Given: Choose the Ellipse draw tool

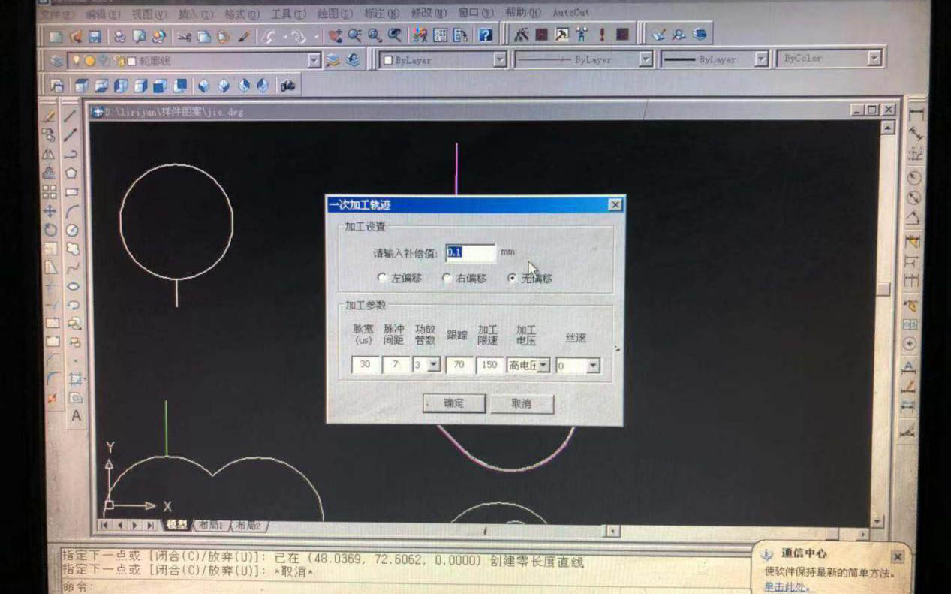Looking at the screenshot, I should [74, 286].
